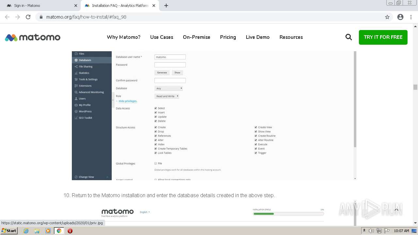This screenshot has width=418, height=235.
Task: Open Why Matomo? menu
Action: (123, 37)
